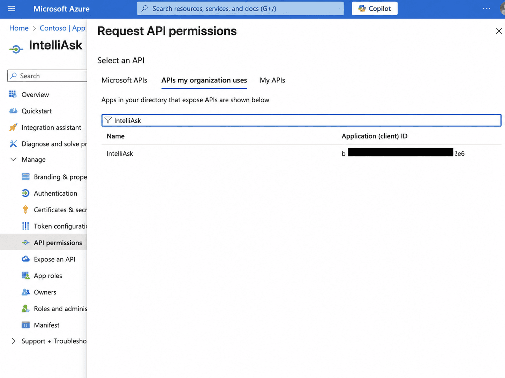This screenshot has width=505, height=378.
Task: Click the Certificates & secrets key icon
Action: pos(25,210)
